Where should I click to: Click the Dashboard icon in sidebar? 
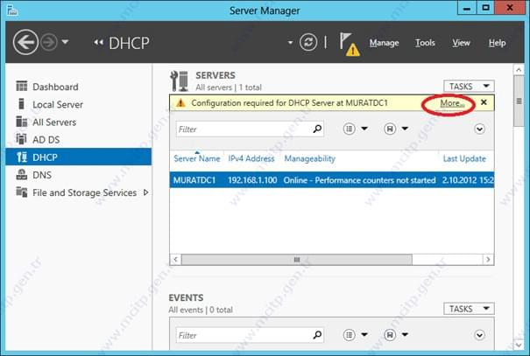(x=21, y=86)
